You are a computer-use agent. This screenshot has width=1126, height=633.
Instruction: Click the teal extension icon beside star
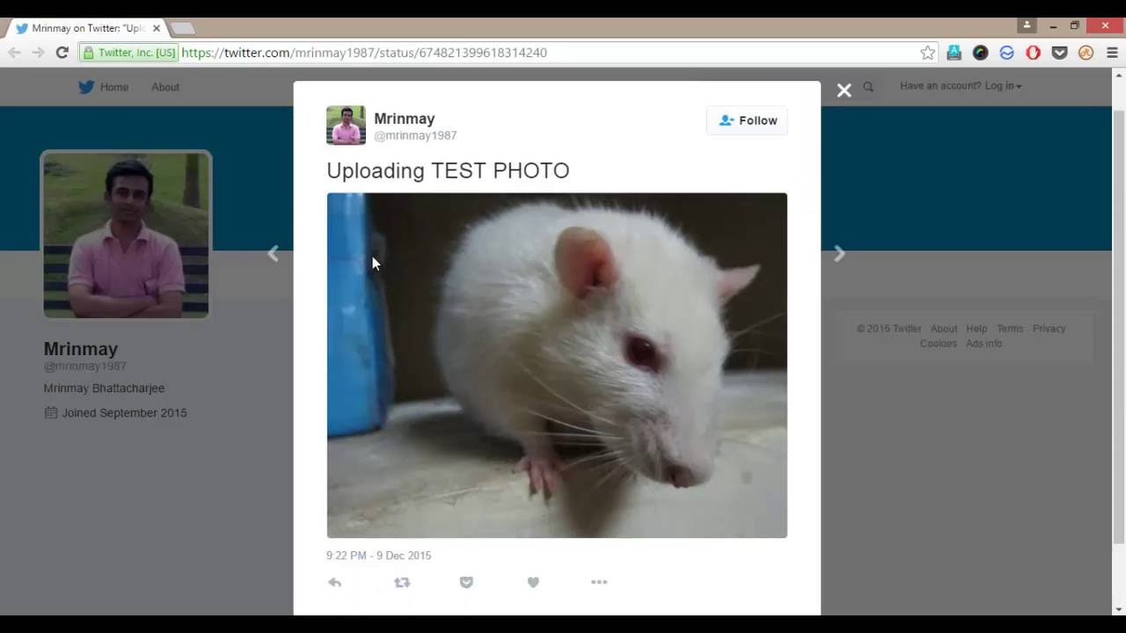click(954, 53)
